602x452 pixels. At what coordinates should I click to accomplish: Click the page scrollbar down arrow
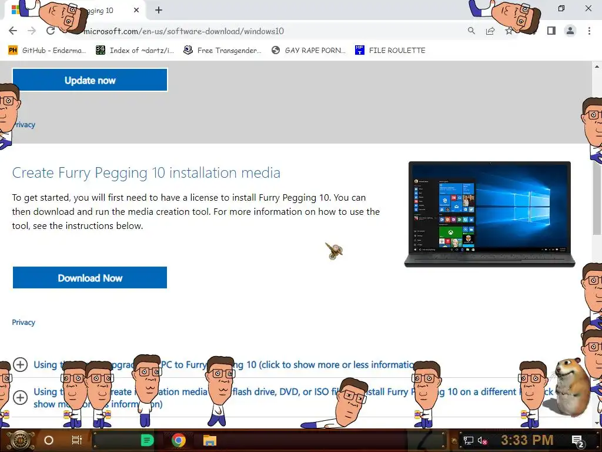597,423
